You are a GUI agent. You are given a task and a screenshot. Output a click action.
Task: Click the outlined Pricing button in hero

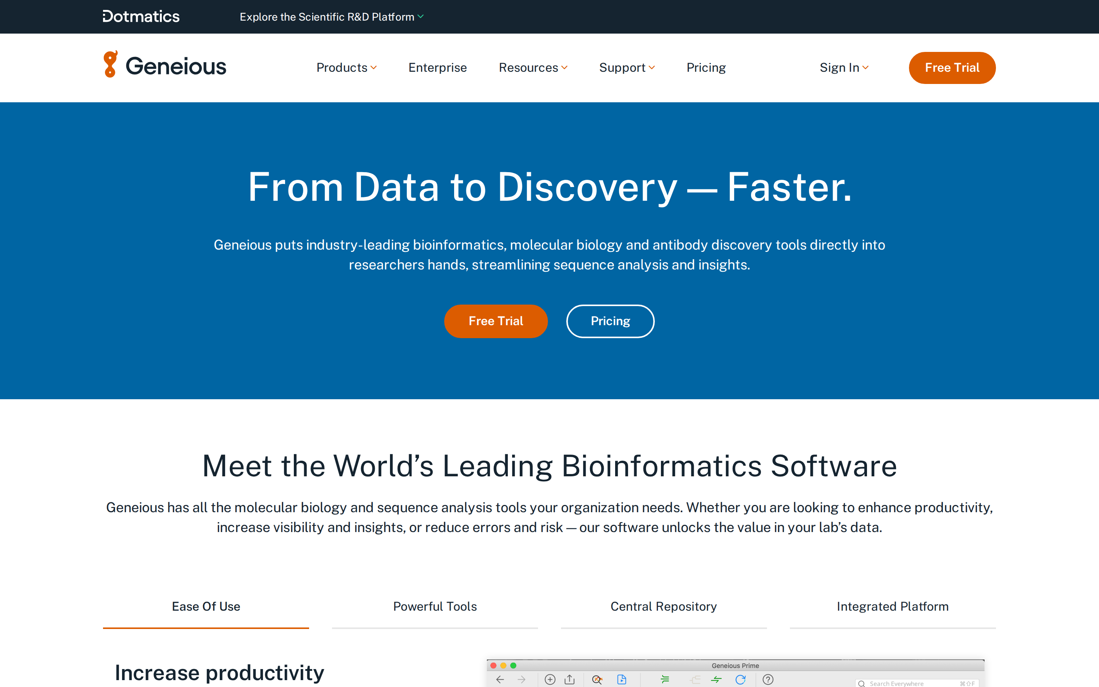pyautogui.click(x=610, y=321)
